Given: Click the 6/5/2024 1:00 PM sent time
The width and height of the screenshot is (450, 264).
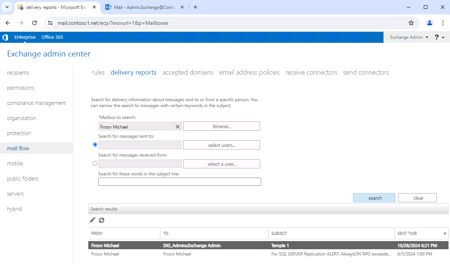Looking at the screenshot, I should point(415,254).
